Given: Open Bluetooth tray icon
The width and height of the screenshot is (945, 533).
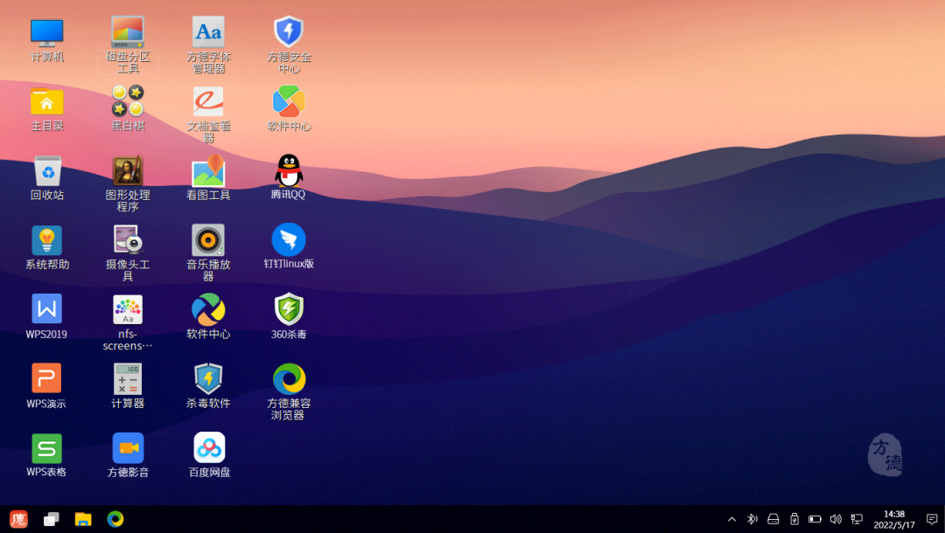Looking at the screenshot, I should pyautogui.click(x=752, y=519).
